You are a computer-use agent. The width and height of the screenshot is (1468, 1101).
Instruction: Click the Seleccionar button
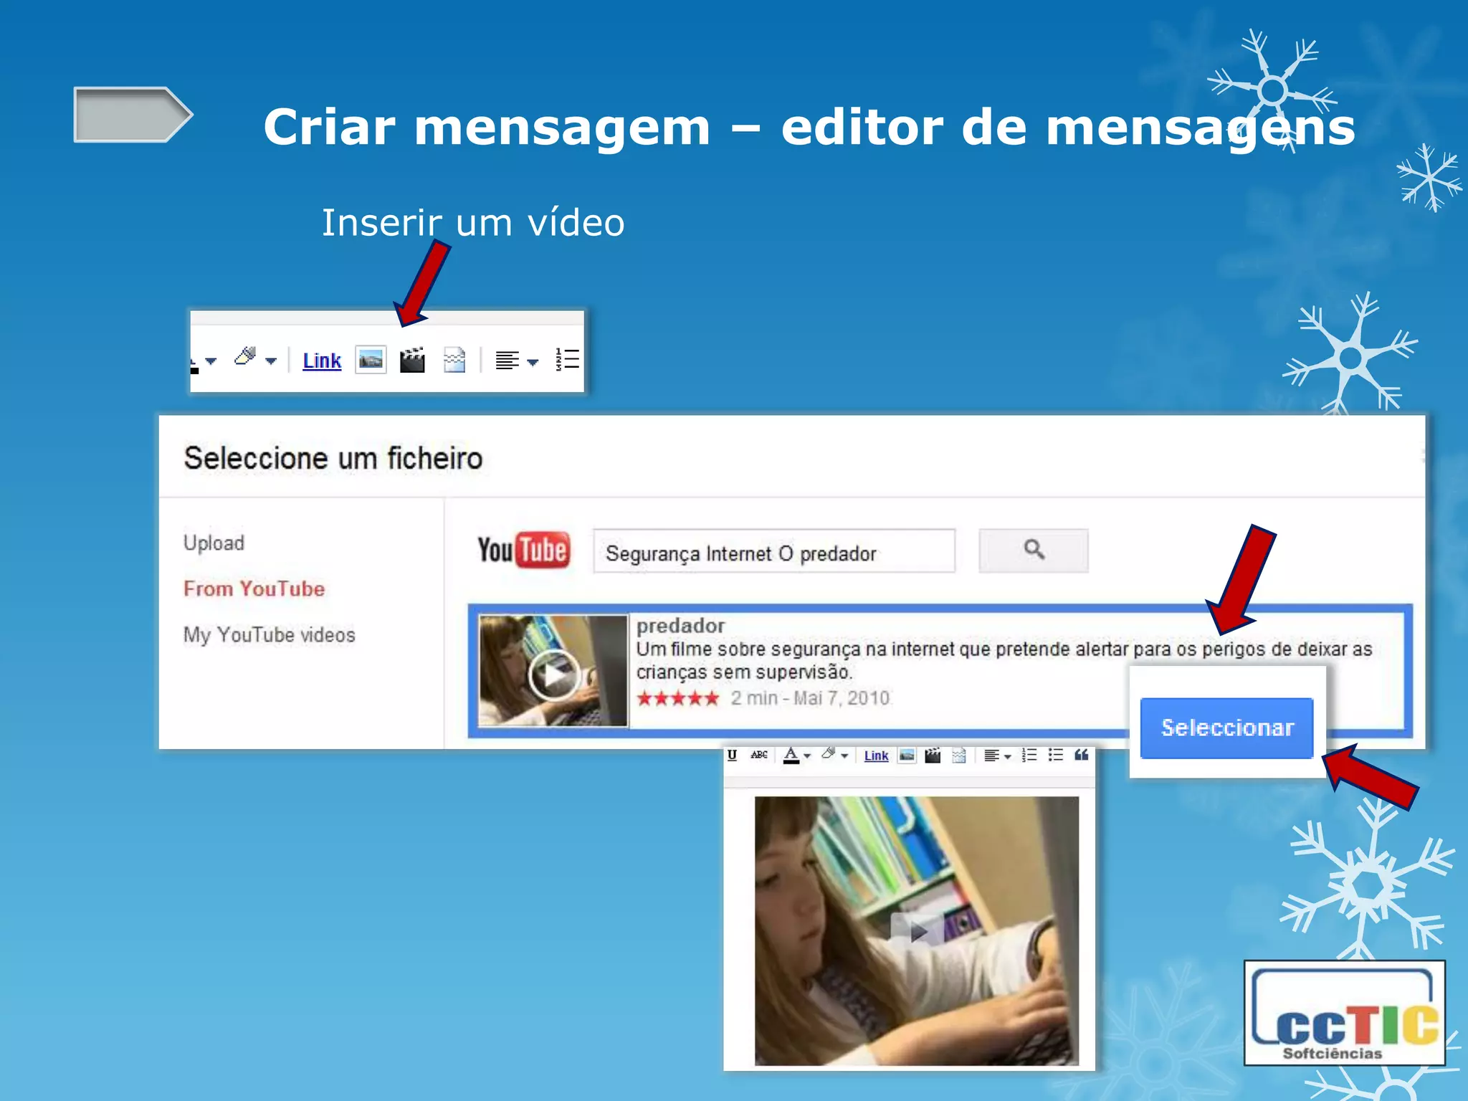(x=1227, y=728)
